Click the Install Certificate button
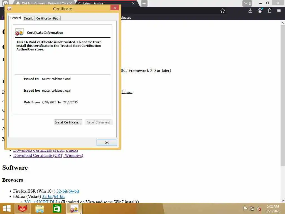The image size is (285, 214). 68,122
